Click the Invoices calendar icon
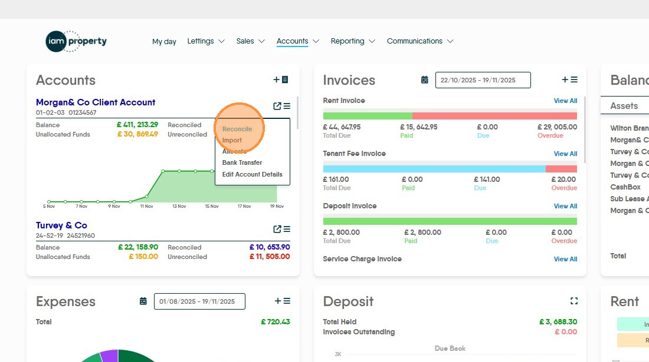Image resolution: width=649 pixels, height=362 pixels. tap(425, 80)
